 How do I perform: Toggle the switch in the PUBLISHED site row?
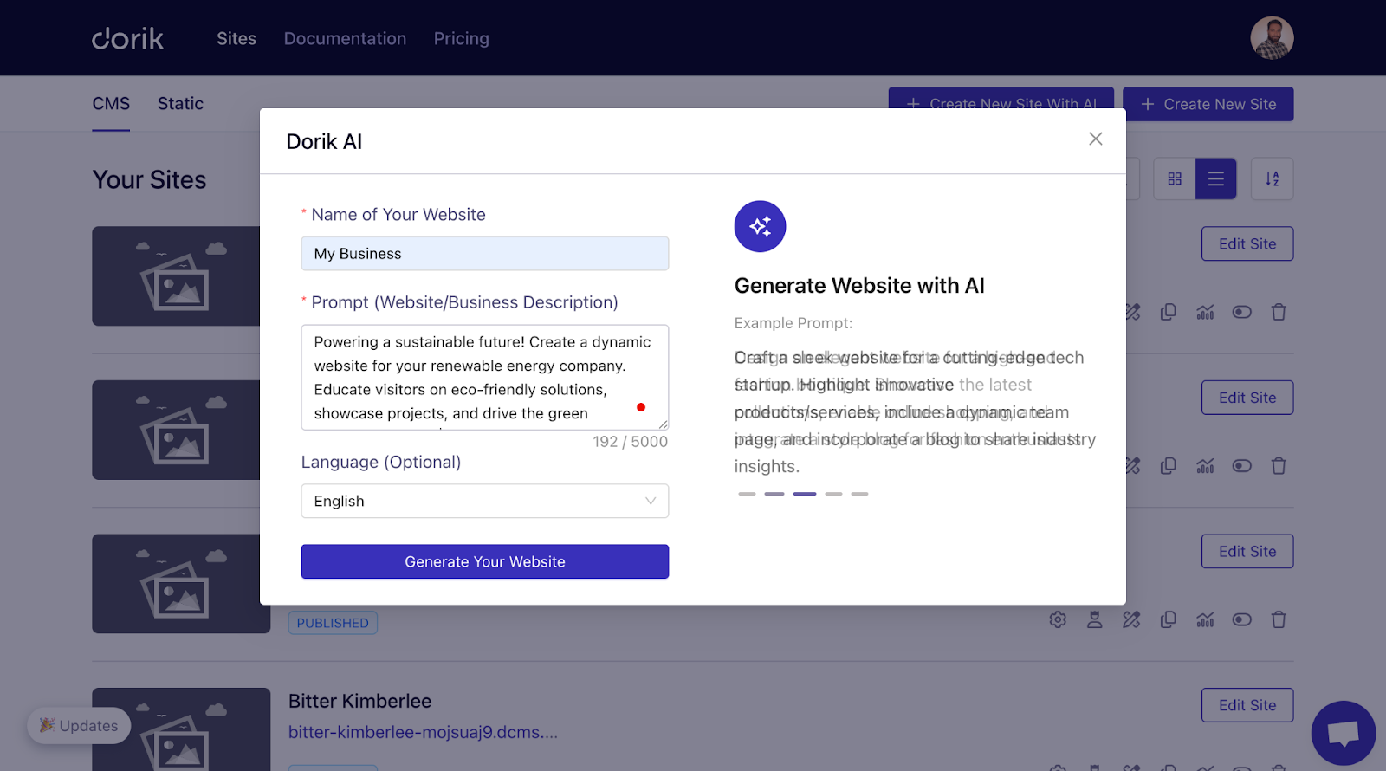(x=1241, y=619)
